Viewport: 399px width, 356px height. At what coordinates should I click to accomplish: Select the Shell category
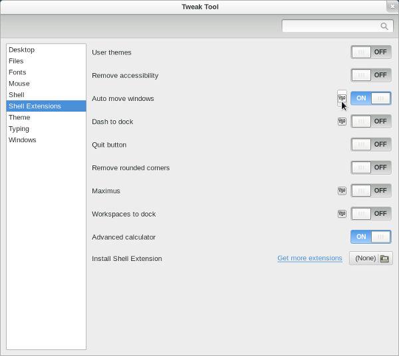click(46, 95)
